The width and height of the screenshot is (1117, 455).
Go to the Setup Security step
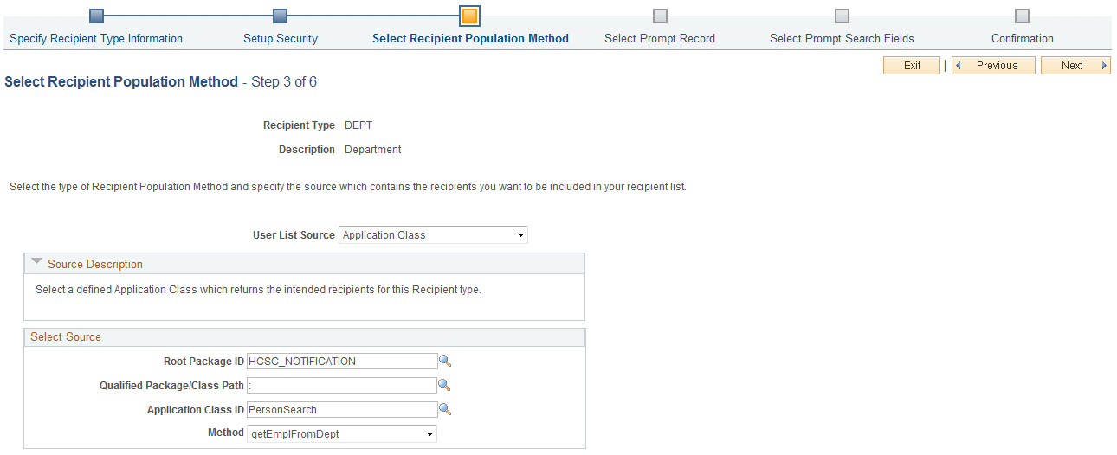tap(281, 39)
